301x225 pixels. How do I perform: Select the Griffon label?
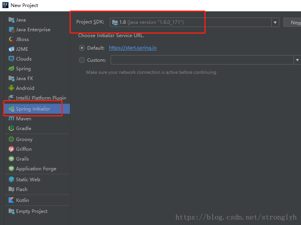coord(24,149)
